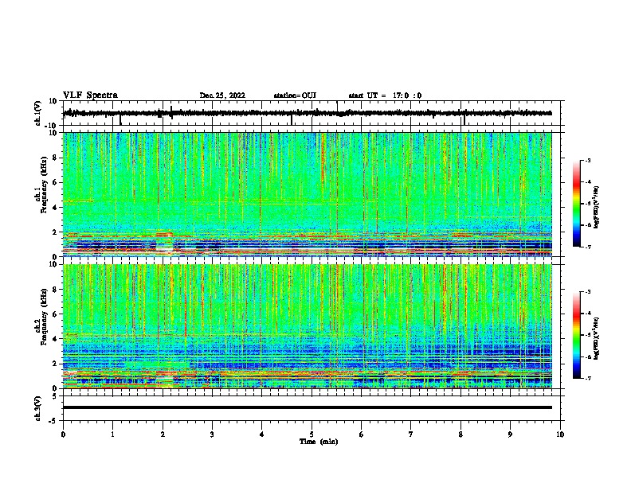Click the '2' tick on ch.2 frequency axis
Image resolution: width=631 pixels, height=487 pixels.
click(56, 364)
